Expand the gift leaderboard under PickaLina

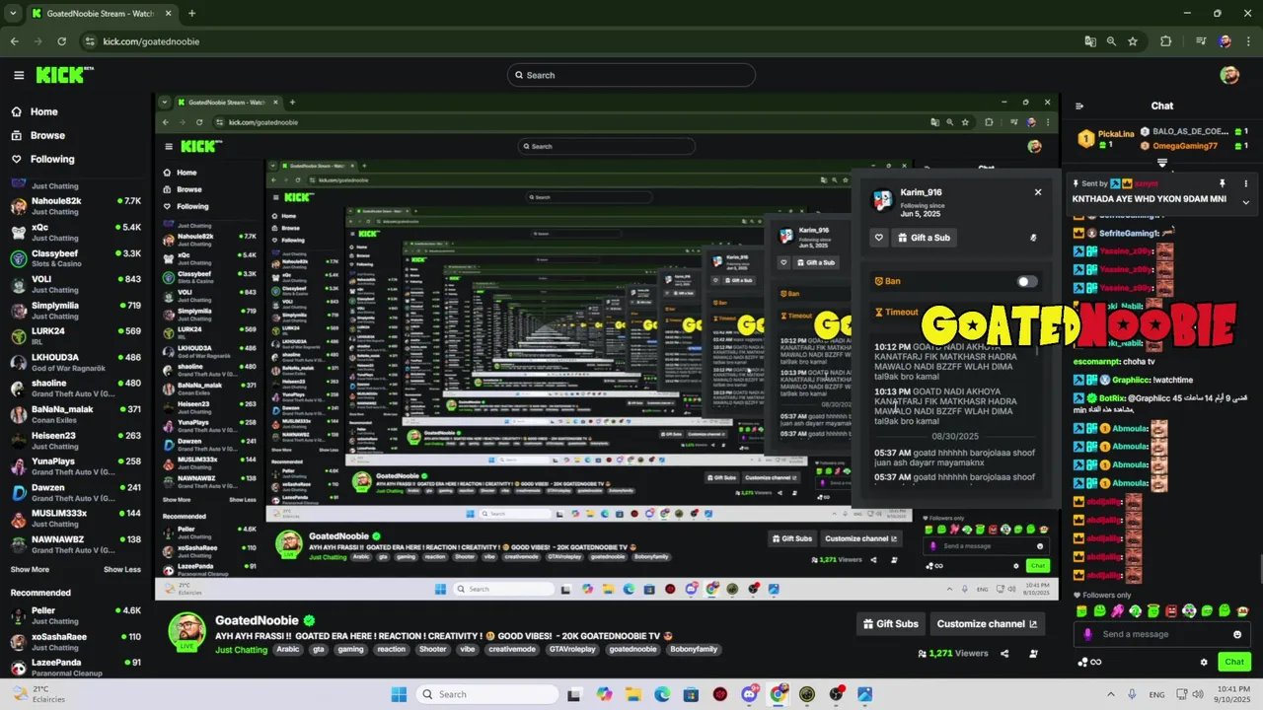pyautogui.click(x=1162, y=163)
